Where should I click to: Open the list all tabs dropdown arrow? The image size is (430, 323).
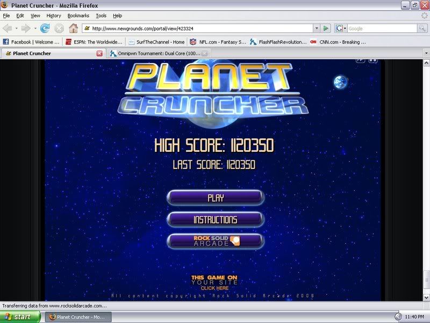point(425,53)
